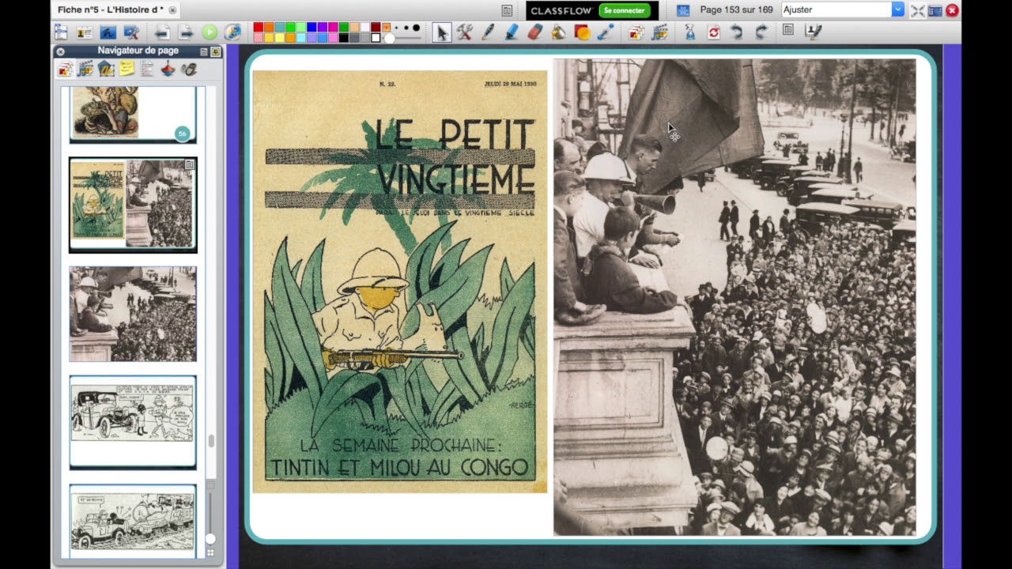Open page navigator options menu
Image resolution: width=1012 pixels, height=569 pixels.
pos(203,51)
